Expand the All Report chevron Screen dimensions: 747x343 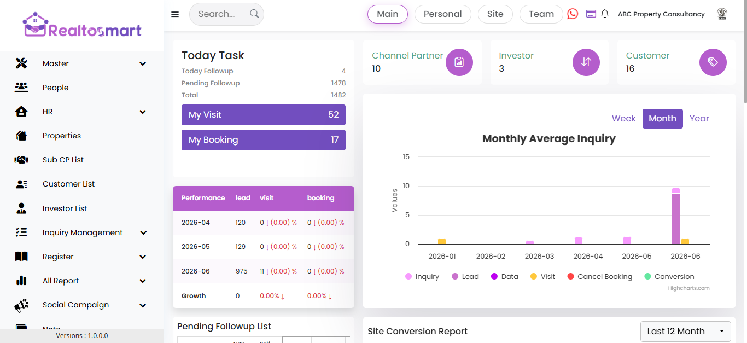point(143,281)
